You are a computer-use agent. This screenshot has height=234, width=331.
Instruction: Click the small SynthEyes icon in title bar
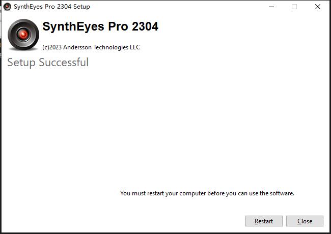[7, 7]
